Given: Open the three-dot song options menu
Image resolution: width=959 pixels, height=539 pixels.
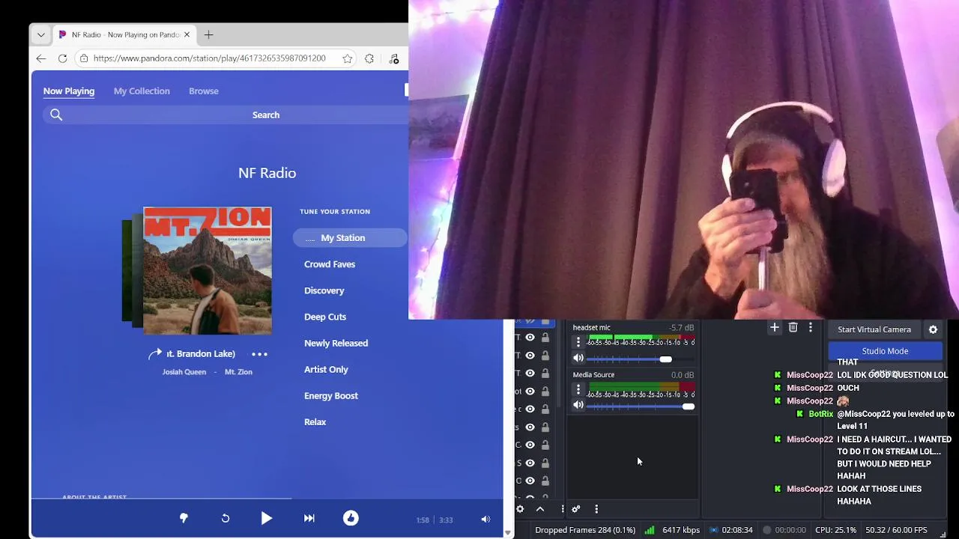Looking at the screenshot, I should pos(259,354).
